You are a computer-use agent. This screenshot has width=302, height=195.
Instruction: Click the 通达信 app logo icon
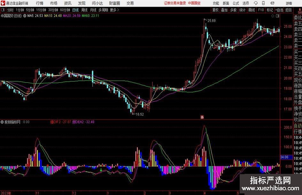click(3, 3)
